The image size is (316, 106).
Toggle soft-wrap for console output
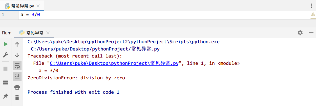pyautogui.click(x=17, y=66)
